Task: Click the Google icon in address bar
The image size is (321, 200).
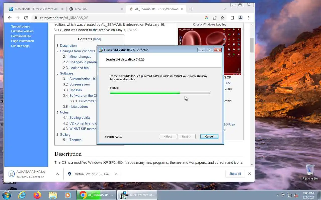Action: 206,18
